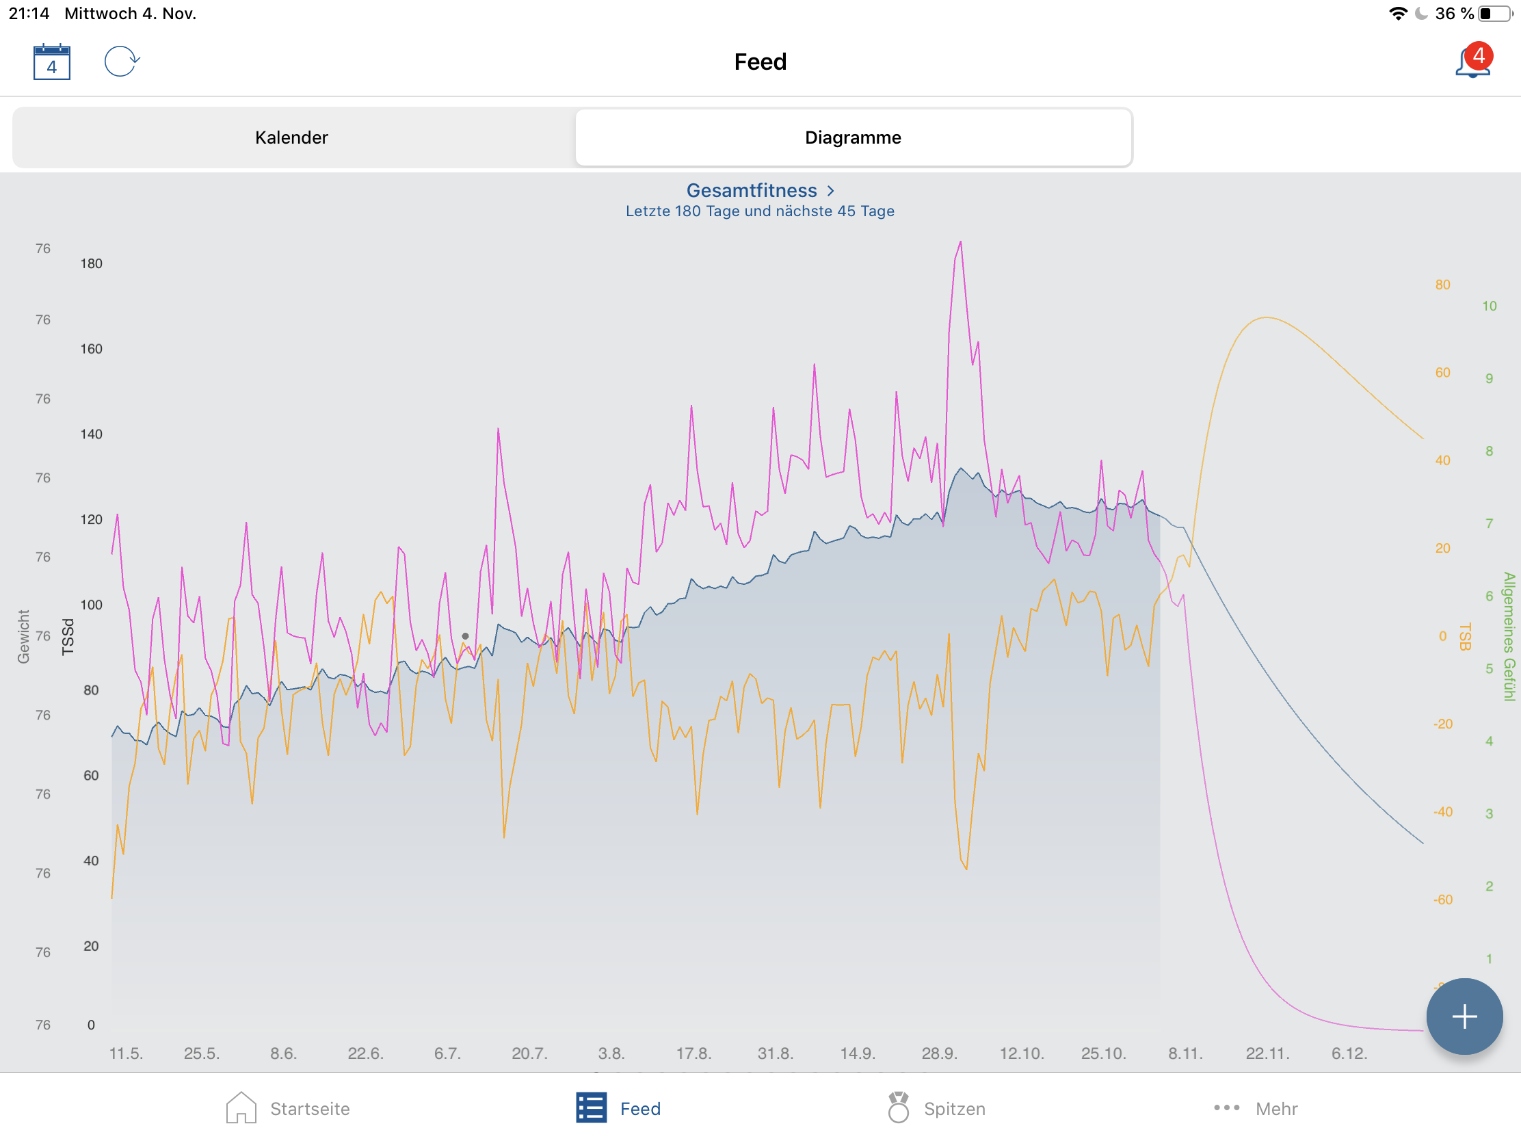The width and height of the screenshot is (1521, 1141).
Task: Tap the 8.11. date on x-axis
Action: [1185, 1053]
